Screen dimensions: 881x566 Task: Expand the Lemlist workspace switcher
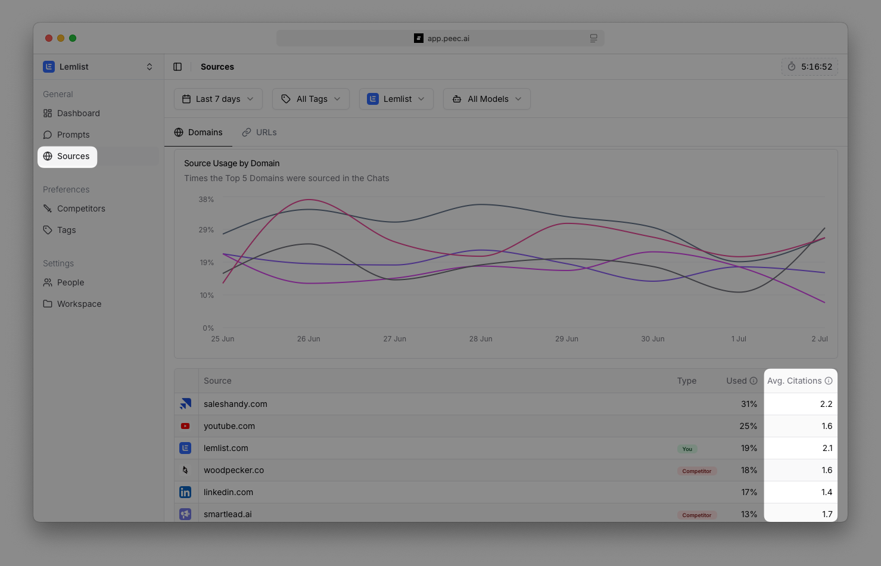point(97,67)
